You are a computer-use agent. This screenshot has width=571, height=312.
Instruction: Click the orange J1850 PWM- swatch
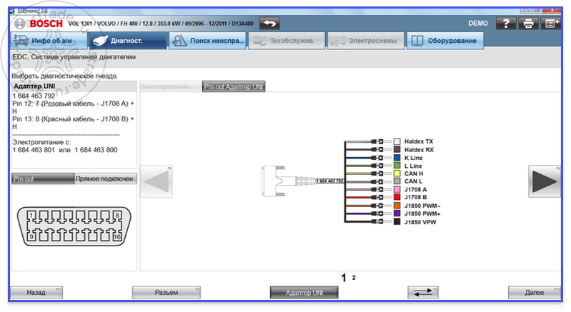point(397,206)
